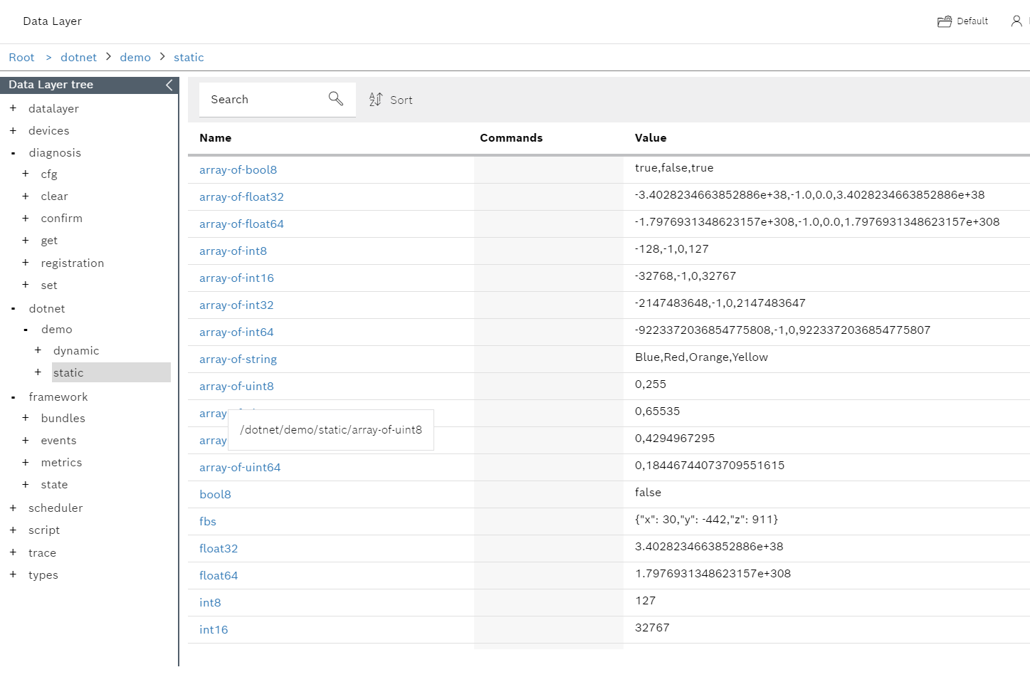This screenshot has width=1030, height=677.
Task: Collapse the diagnosis tree node
Action: 12,152
